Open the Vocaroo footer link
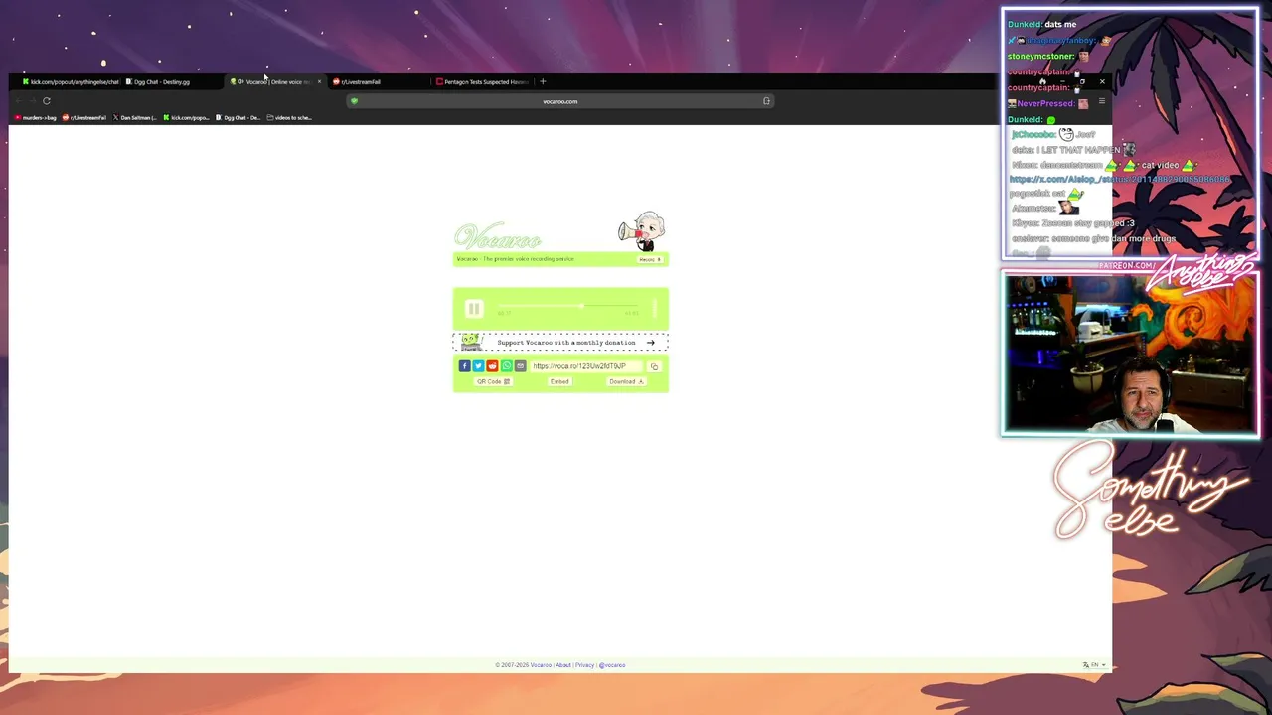 coord(541,665)
